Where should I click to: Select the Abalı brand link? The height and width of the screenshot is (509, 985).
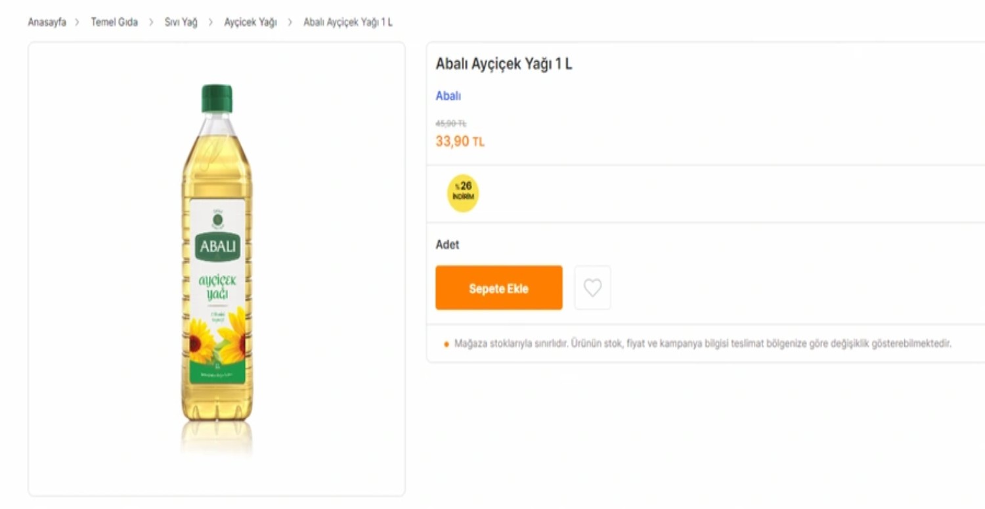click(x=447, y=96)
